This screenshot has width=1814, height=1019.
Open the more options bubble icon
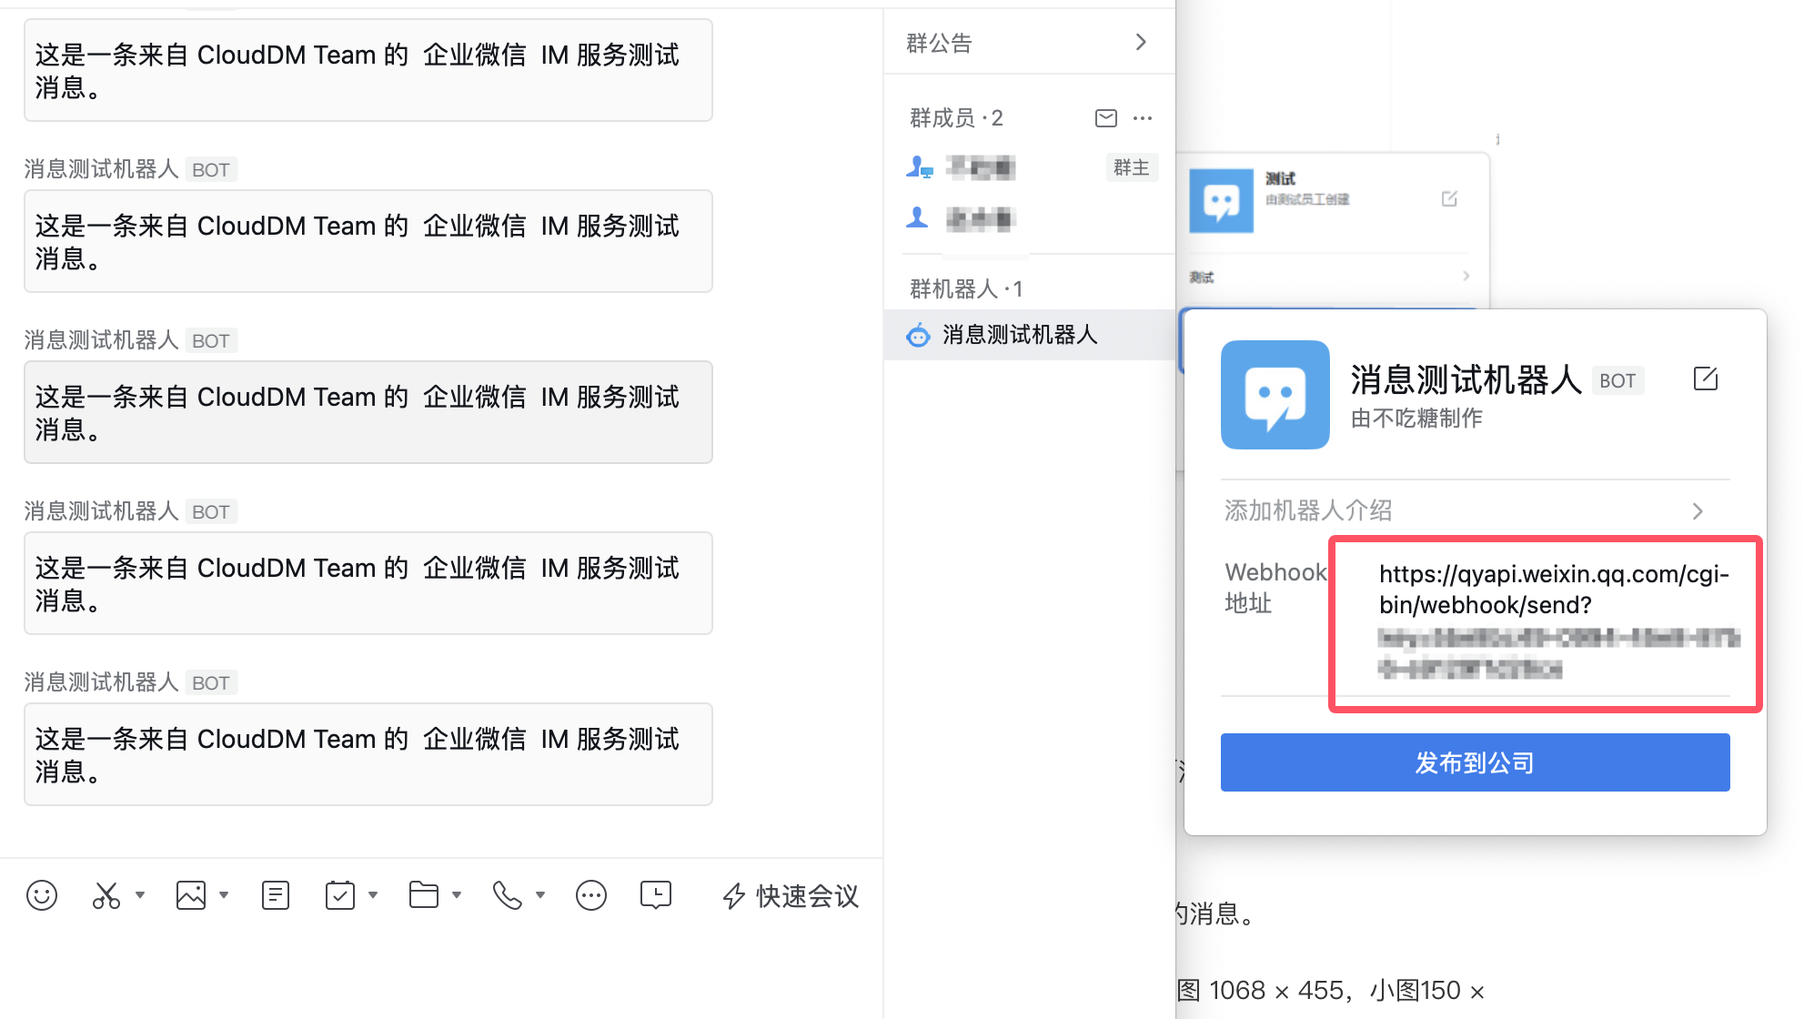coord(590,895)
